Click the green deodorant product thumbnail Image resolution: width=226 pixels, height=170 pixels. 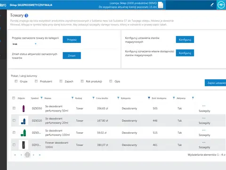(x=24, y=133)
